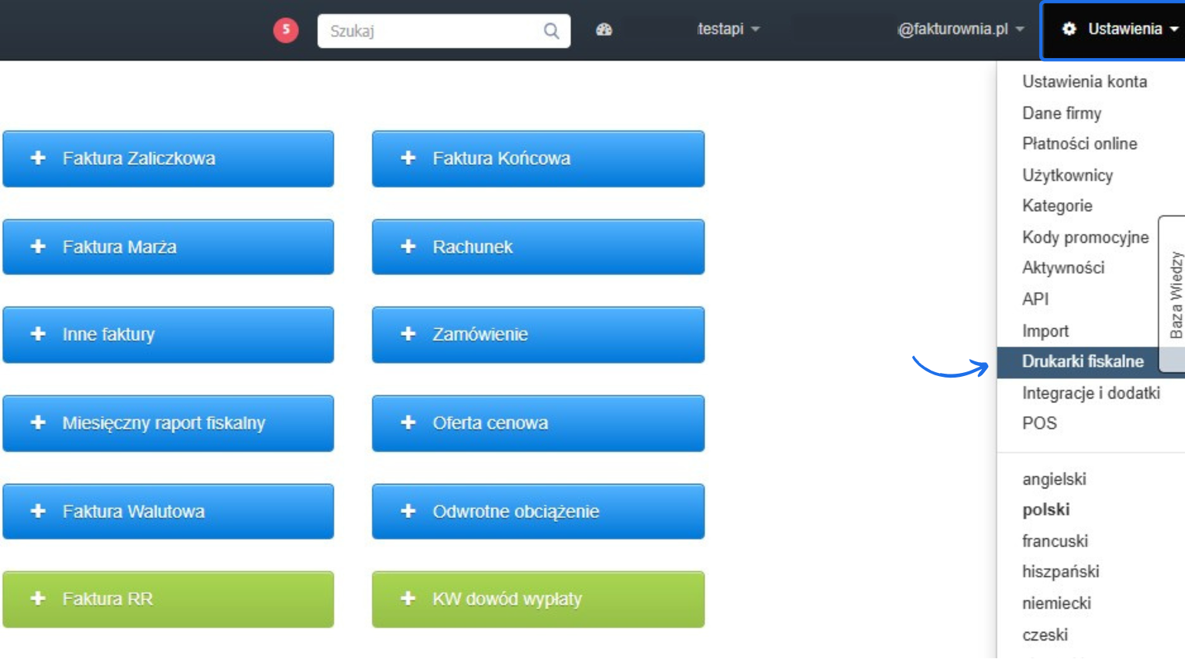1185x659 pixels.
Task: Select Płatności online
Action: click(x=1080, y=143)
